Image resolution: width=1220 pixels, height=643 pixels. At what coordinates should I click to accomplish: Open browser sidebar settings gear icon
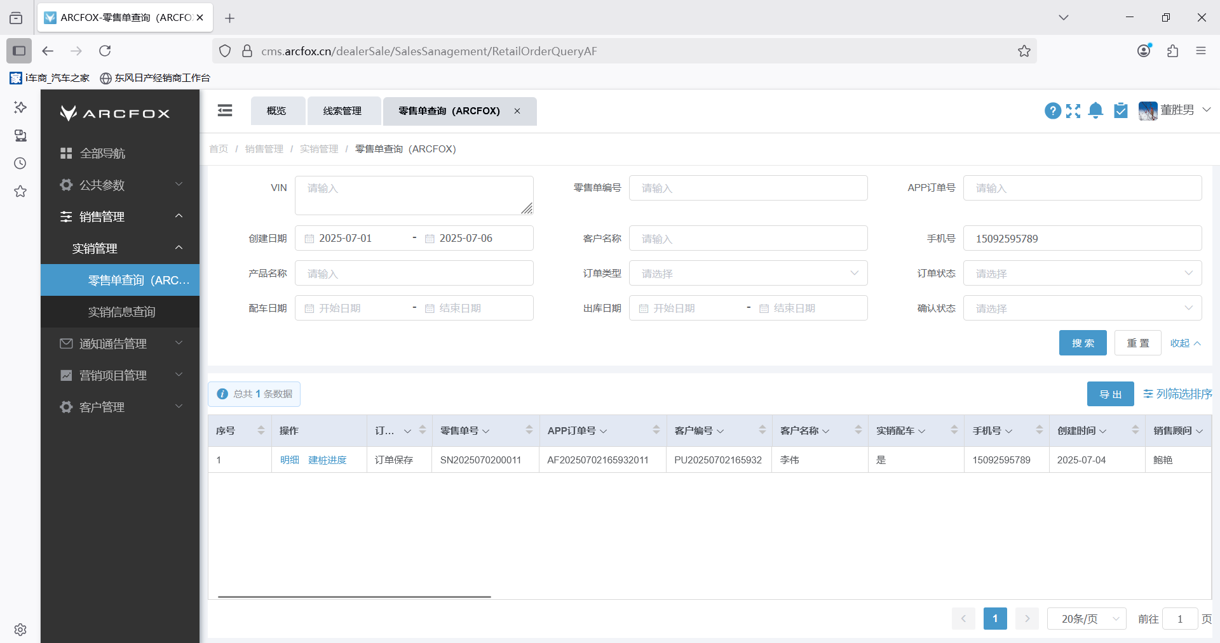point(20,630)
